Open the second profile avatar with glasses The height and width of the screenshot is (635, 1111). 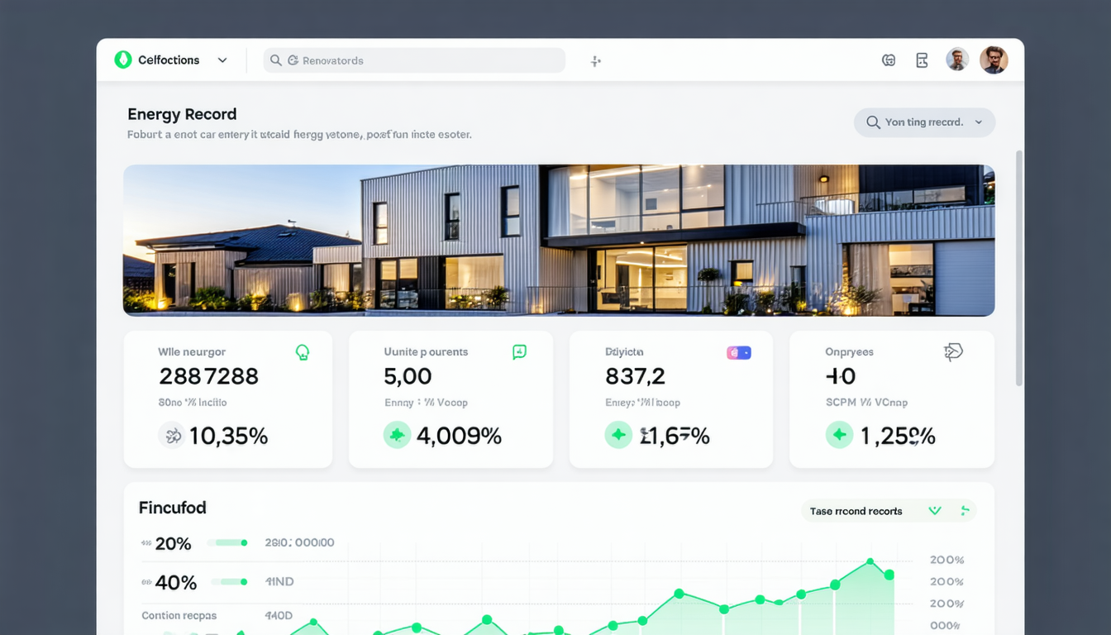[x=994, y=60]
